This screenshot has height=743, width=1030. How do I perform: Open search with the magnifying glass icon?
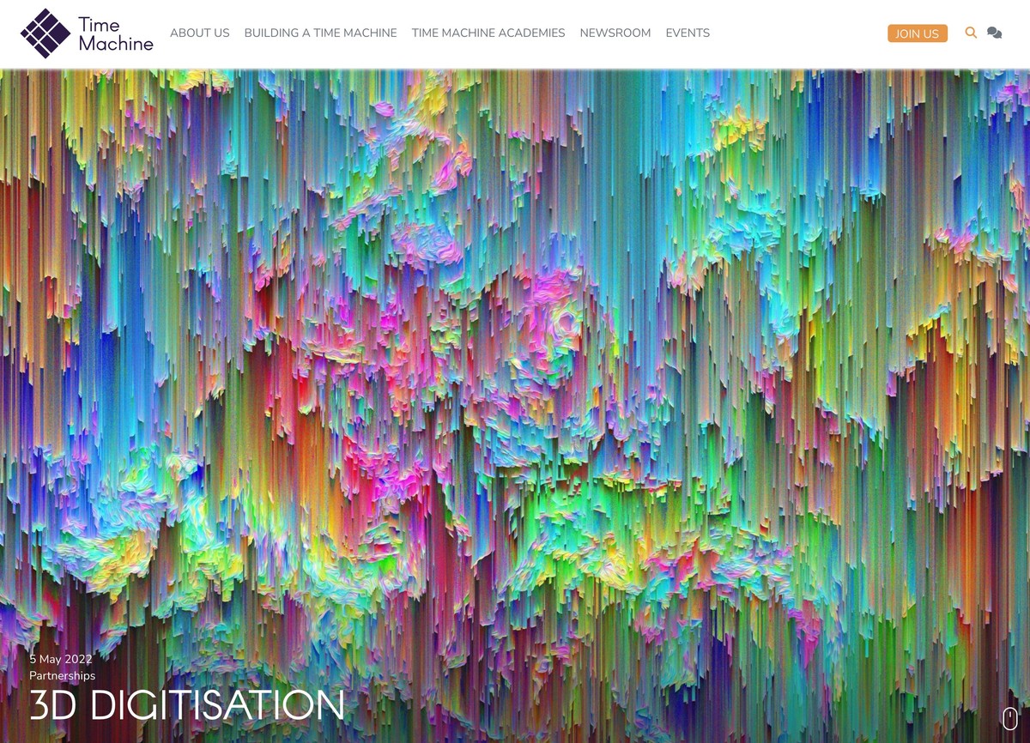pyautogui.click(x=971, y=33)
